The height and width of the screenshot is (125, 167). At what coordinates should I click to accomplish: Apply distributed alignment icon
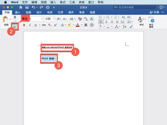point(122,22)
